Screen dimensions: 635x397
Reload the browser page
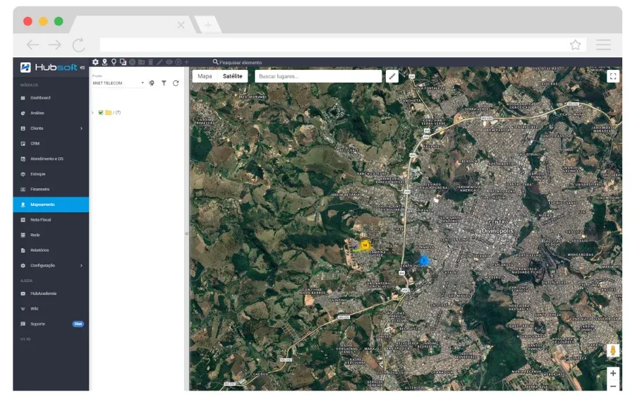78,44
